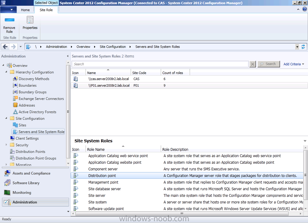Select the Overview node icon
Image resolution: width=308 pixels, height=223 pixels.
pyautogui.click(x=9, y=65)
